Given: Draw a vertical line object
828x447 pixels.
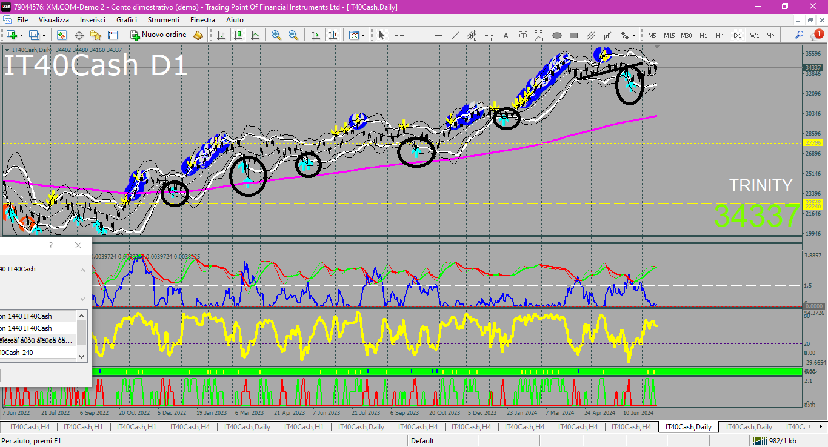Looking at the screenshot, I should tap(420, 35).
